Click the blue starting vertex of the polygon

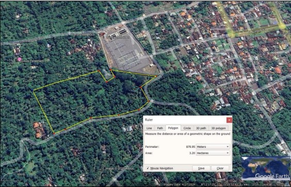33,91
